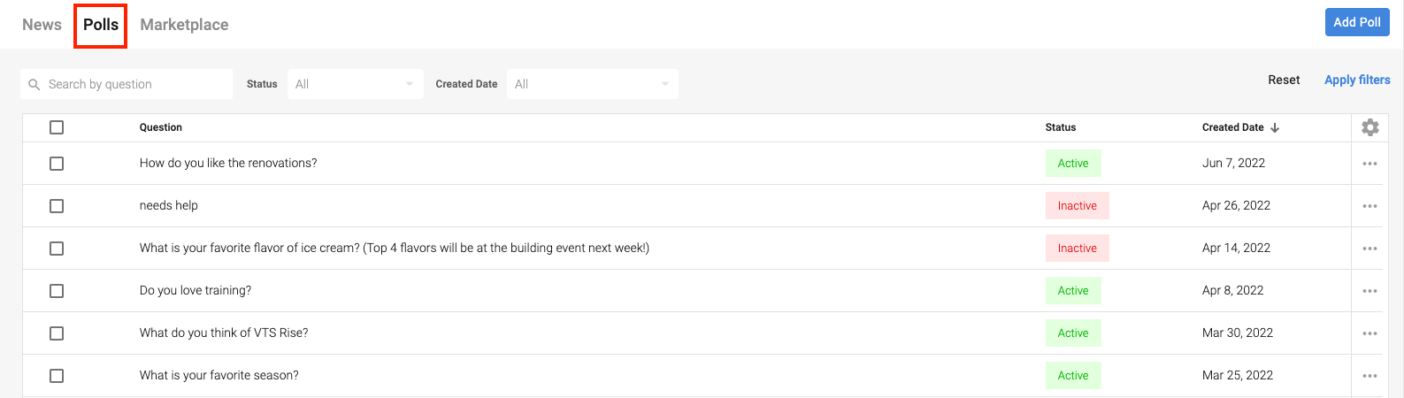The image size is (1404, 398).
Task: Open options menu for renovations poll
Action: point(1369,164)
